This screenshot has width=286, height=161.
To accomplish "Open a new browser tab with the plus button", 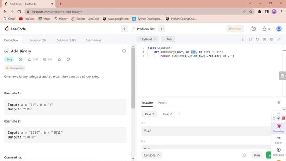I will (60, 4).
